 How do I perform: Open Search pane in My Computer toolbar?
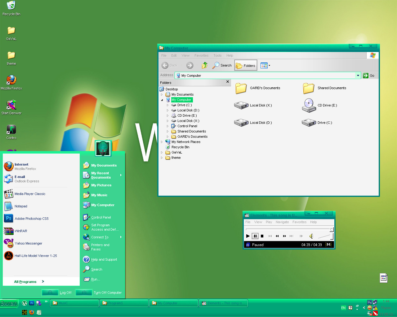222,65
